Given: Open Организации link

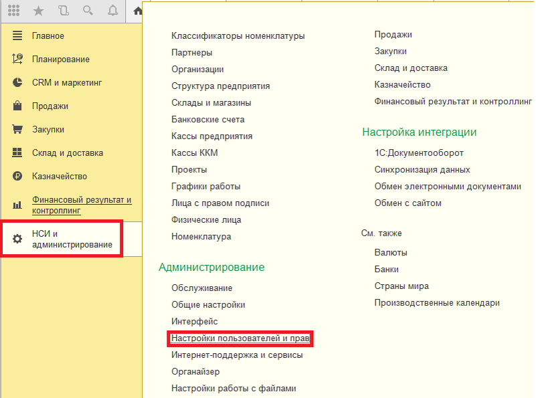Looking at the screenshot, I should tap(197, 70).
